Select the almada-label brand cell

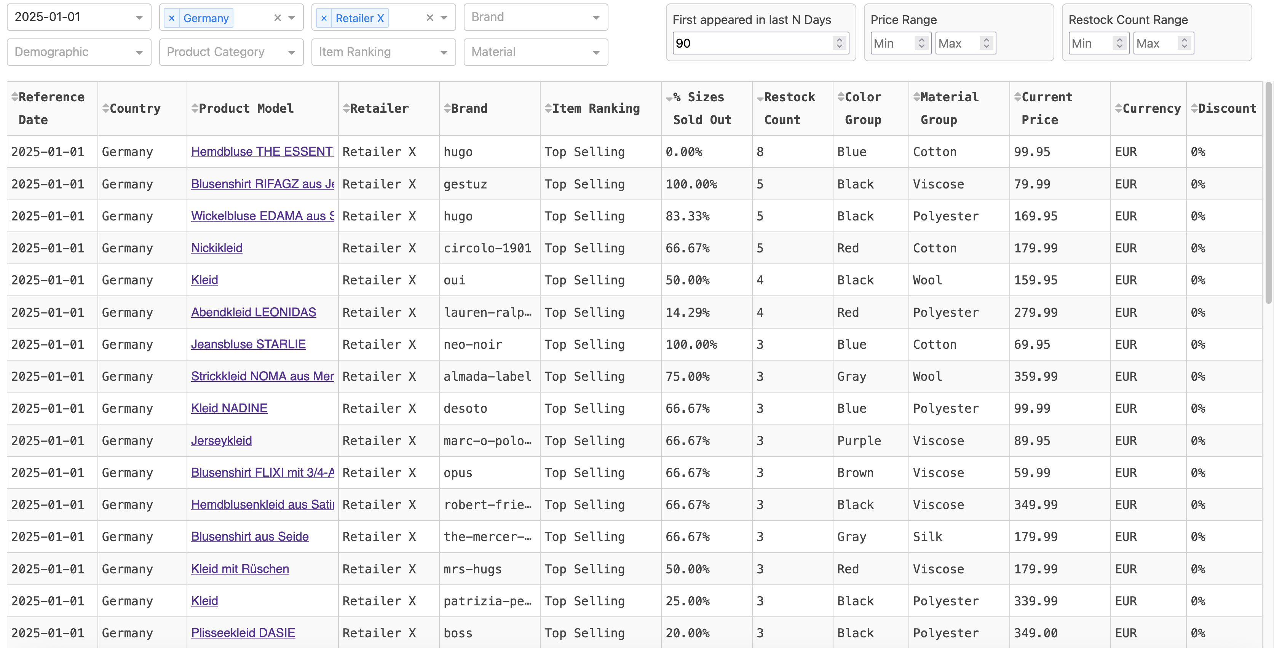point(489,377)
